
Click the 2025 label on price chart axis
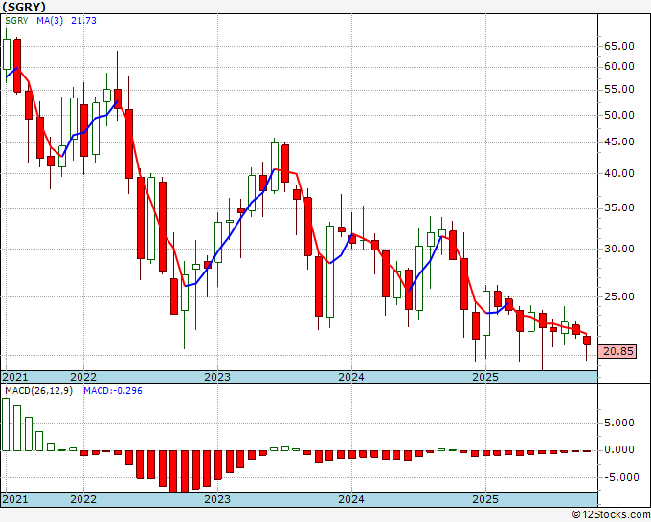[x=485, y=377]
